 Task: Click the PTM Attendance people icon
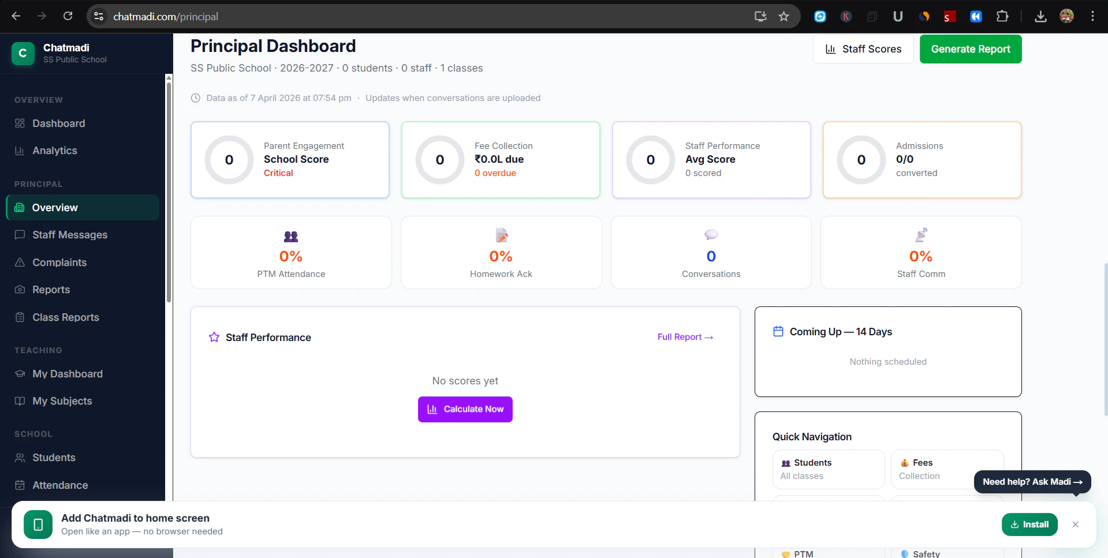[291, 236]
